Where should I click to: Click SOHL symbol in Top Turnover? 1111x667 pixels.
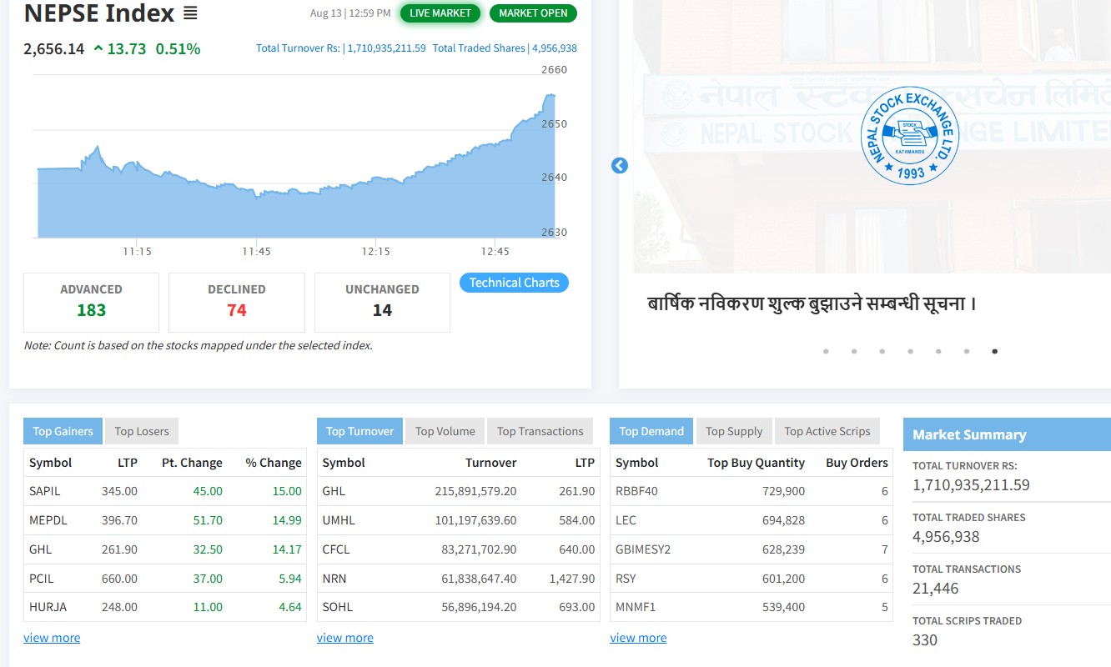click(337, 607)
